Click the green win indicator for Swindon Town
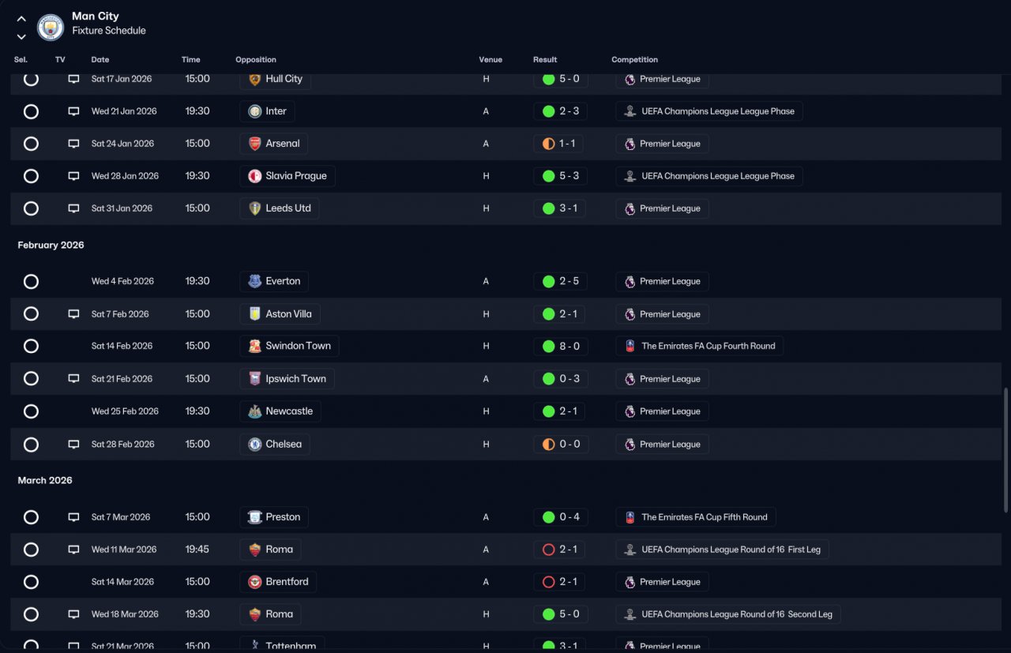Image resolution: width=1011 pixels, height=653 pixels. pos(548,346)
